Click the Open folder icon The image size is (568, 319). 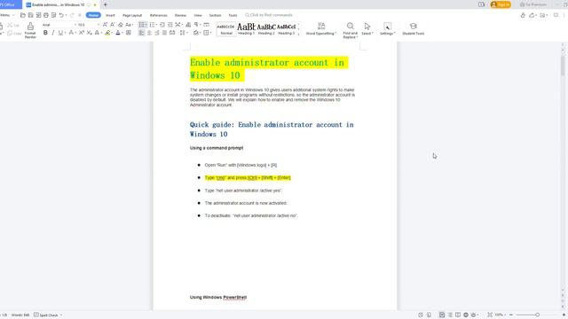tap(23, 15)
